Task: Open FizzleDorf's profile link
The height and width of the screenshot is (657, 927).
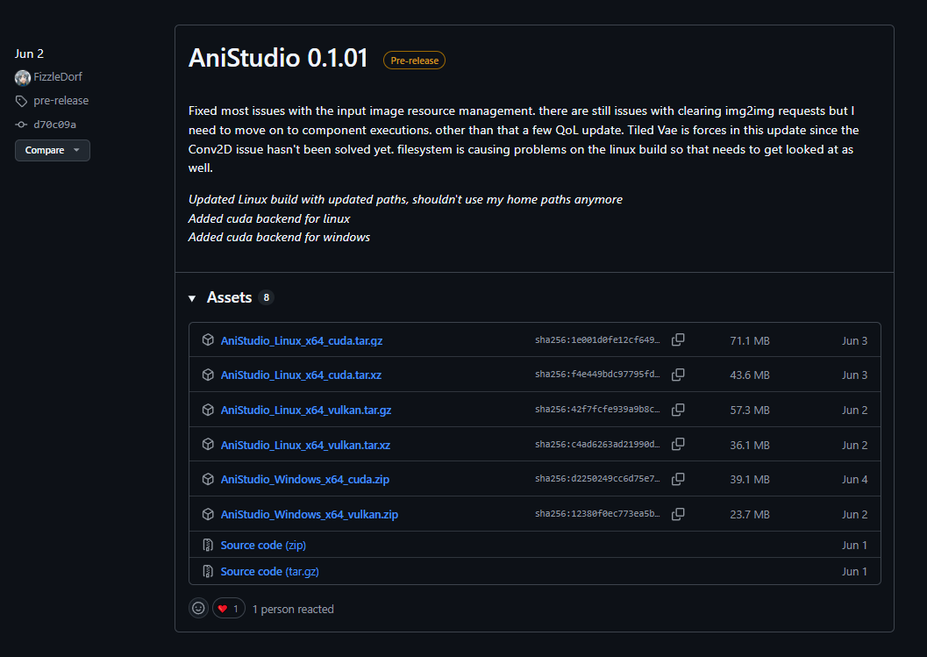Action: (57, 77)
